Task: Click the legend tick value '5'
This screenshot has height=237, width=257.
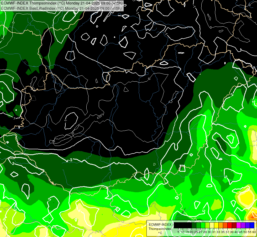Action: pos(178,232)
